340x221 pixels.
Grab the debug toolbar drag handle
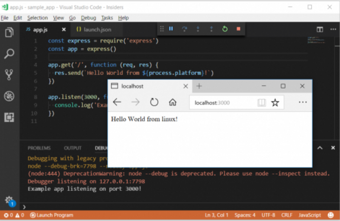click(162, 29)
